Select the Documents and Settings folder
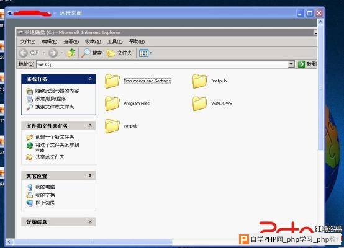Screen dimensions: 344x248 coord(138,81)
